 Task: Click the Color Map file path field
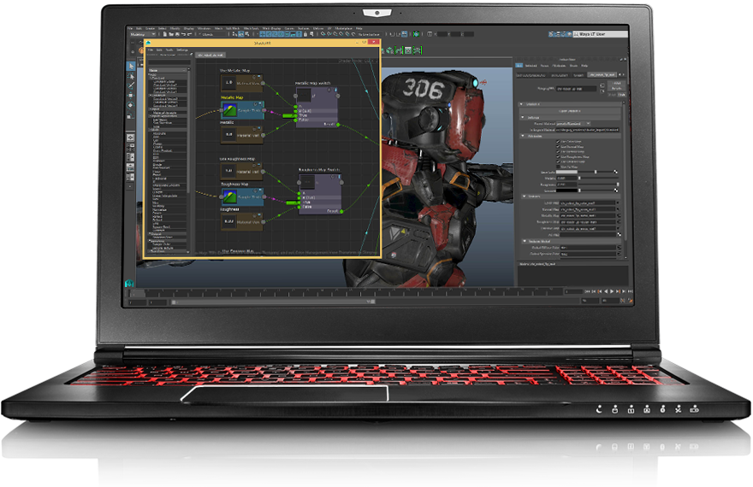pos(587,203)
